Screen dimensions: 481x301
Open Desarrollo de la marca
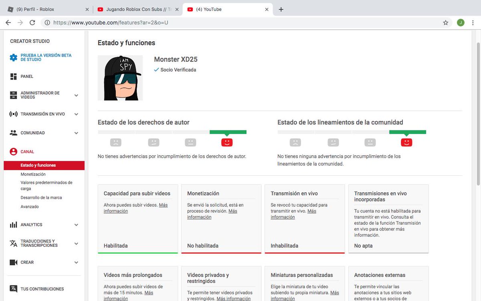tap(41, 198)
